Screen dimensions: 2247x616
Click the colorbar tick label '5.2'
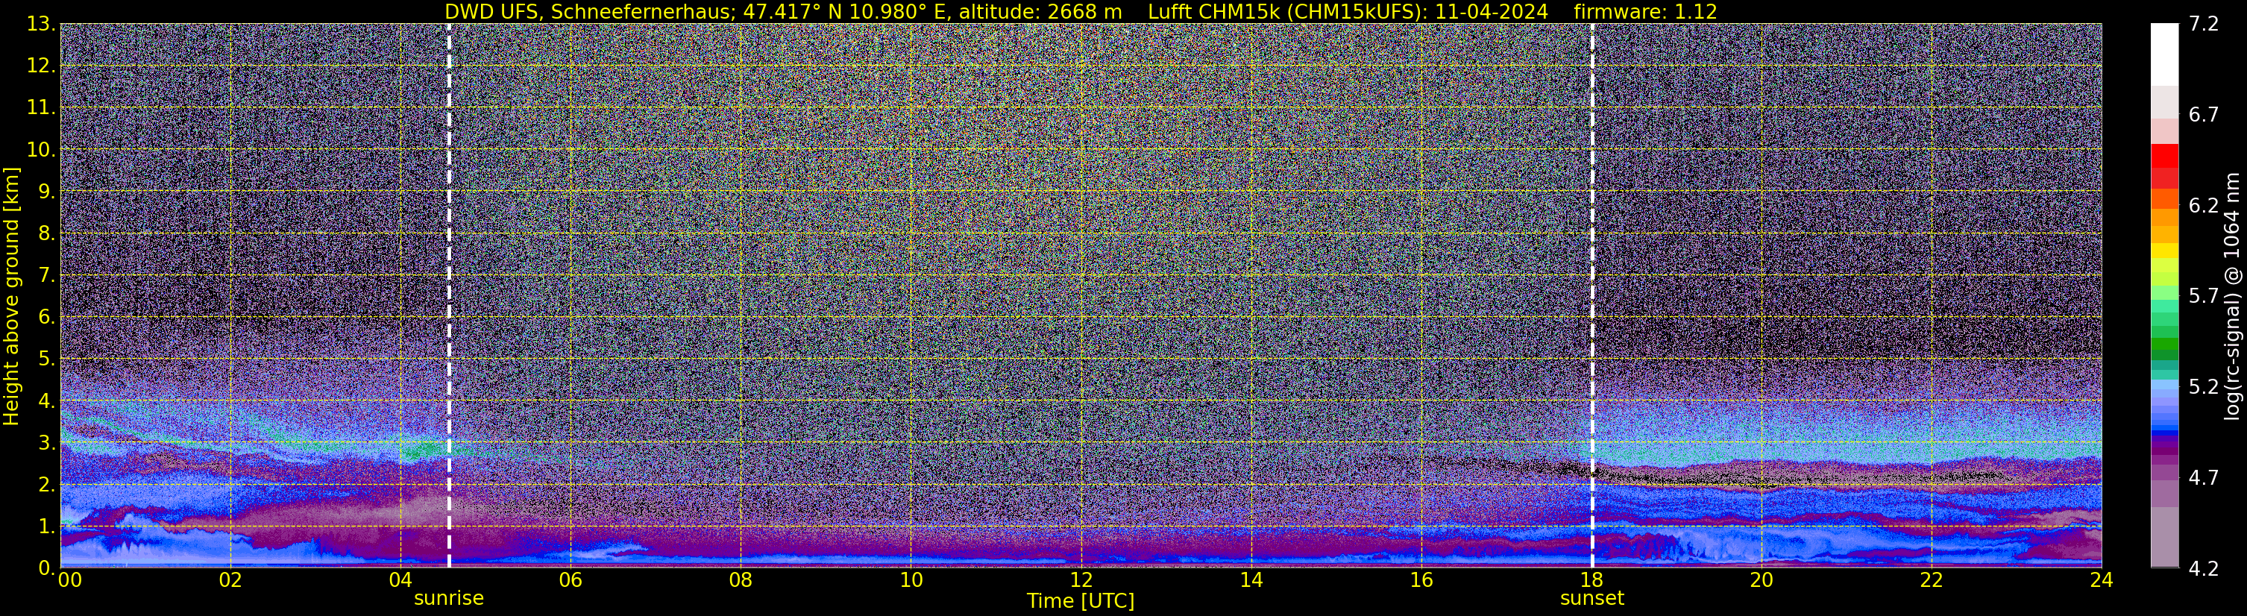point(2204,386)
